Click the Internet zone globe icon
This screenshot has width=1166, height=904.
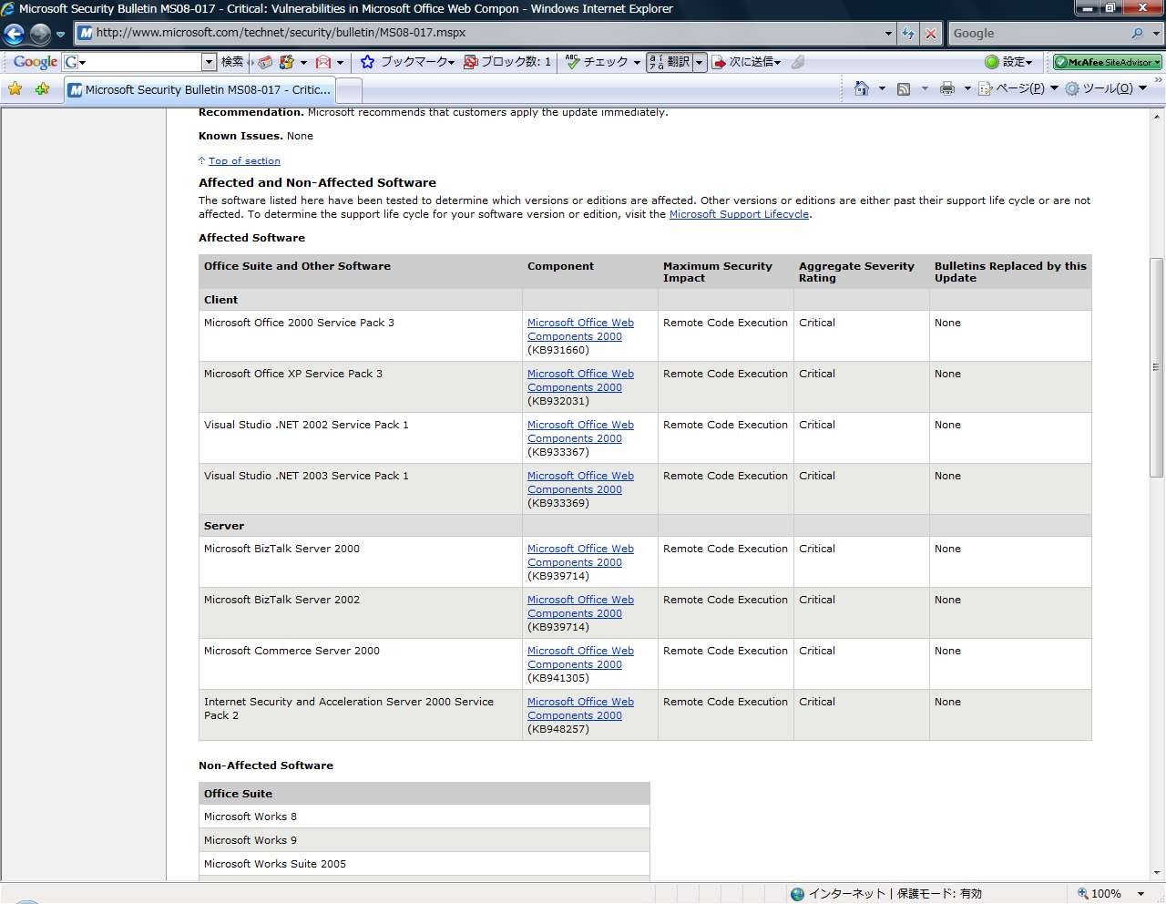pos(798,894)
